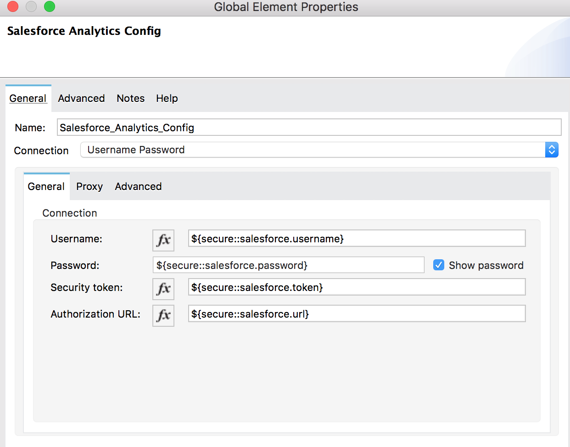Select the inner General connection tab
This screenshot has height=447, width=570.
click(46, 186)
